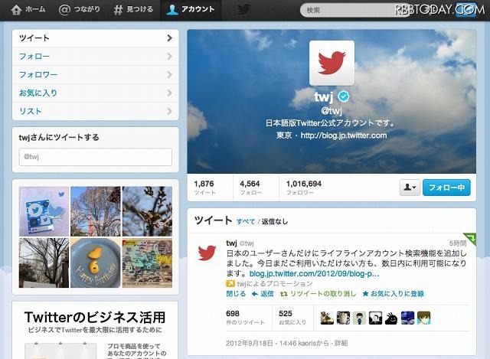The height and width of the screenshot is (359, 490).
Task: View the 698 retweets count
Action: pos(245,318)
